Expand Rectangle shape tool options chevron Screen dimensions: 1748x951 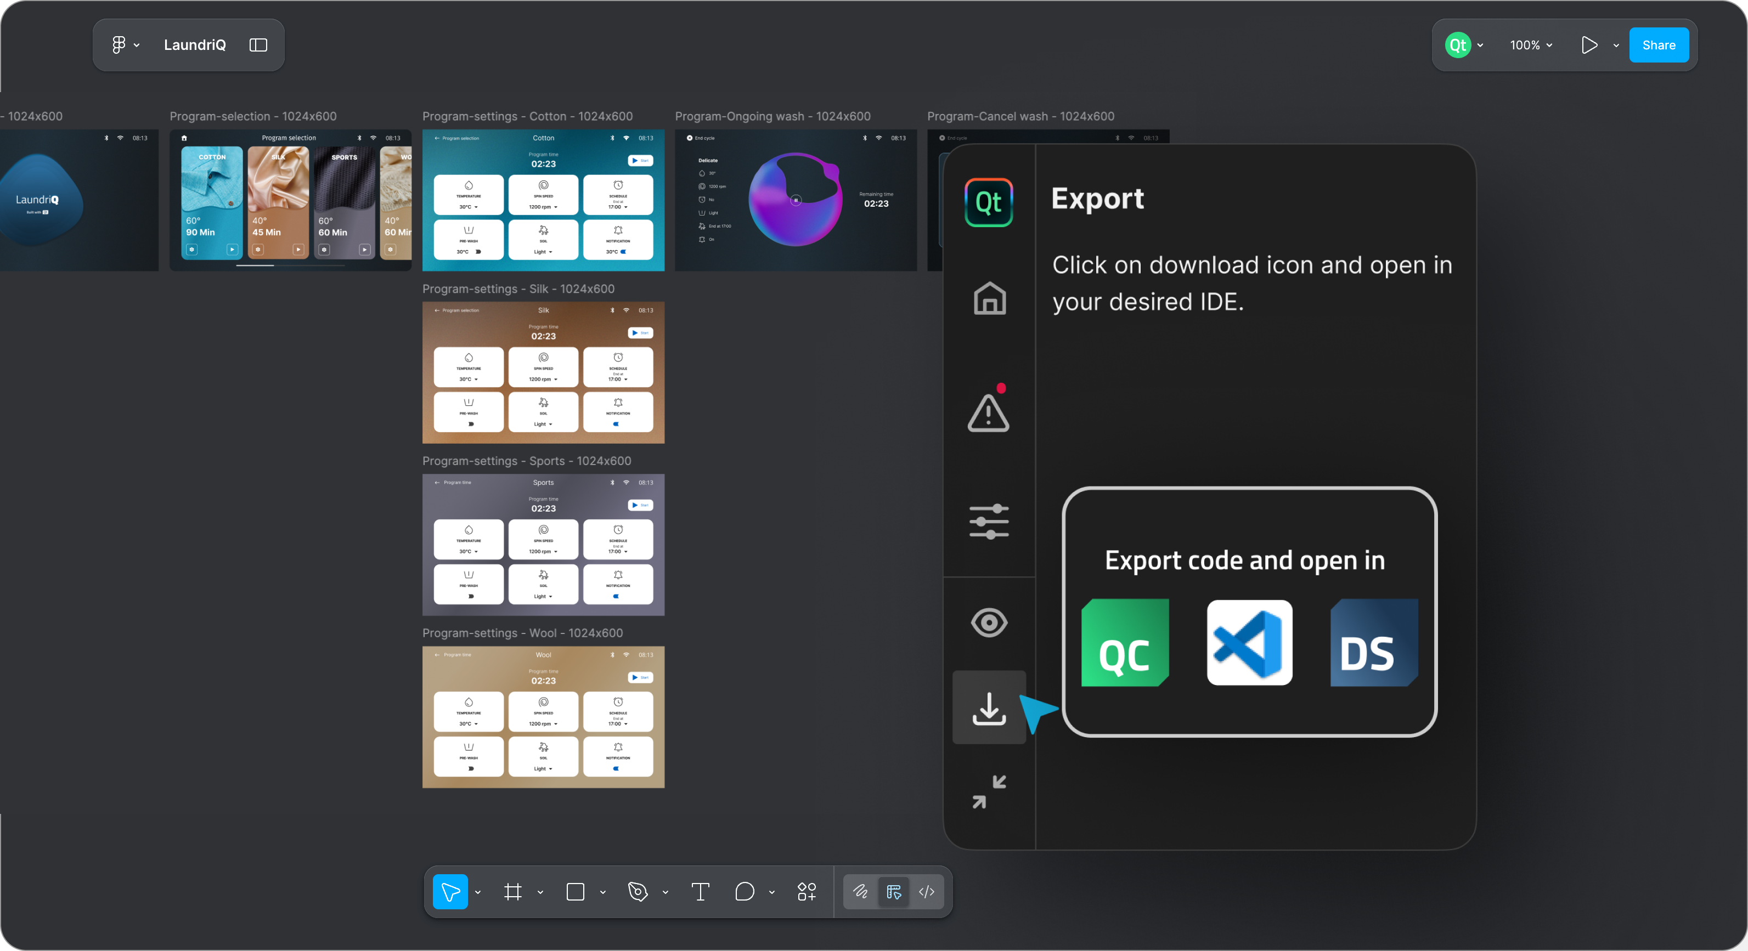click(602, 892)
